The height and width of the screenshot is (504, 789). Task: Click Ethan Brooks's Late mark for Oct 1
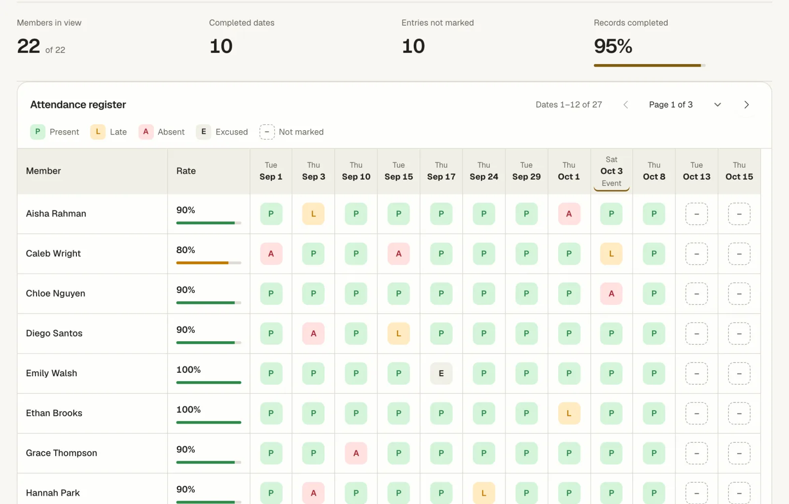pos(569,414)
